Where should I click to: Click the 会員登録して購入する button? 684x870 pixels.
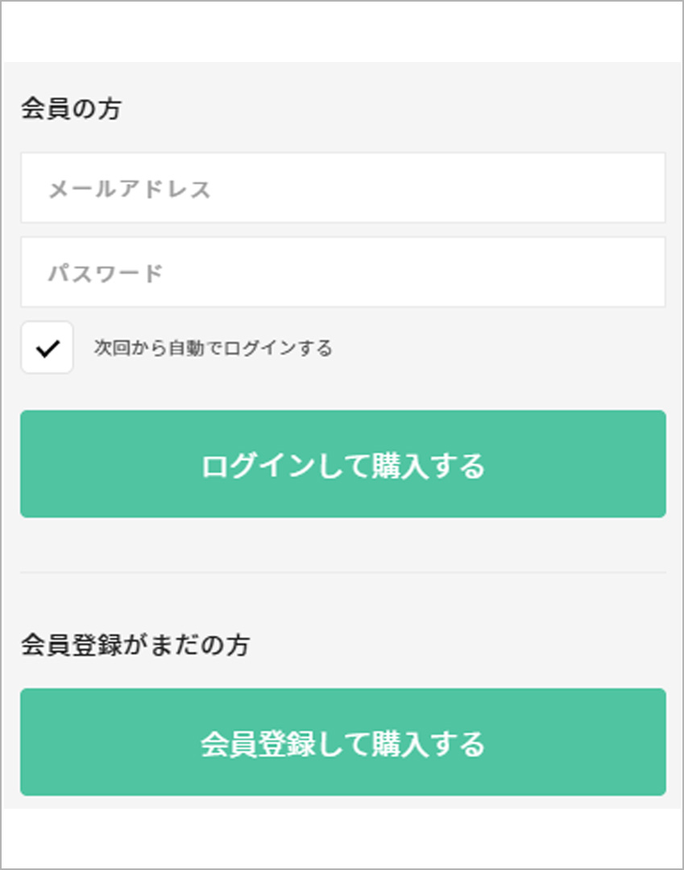point(343,742)
